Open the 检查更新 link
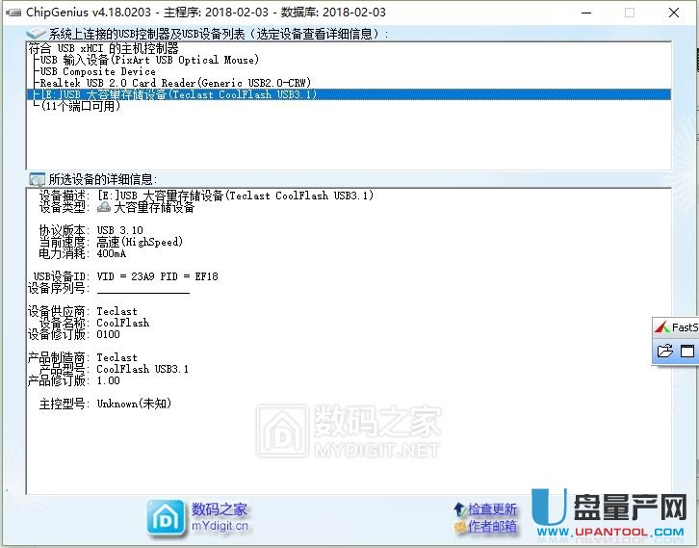The height and width of the screenshot is (548, 699). (x=492, y=509)
